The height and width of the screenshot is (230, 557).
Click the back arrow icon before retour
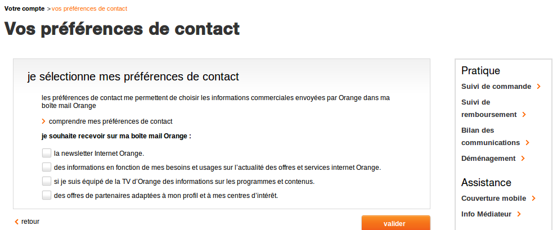[16, 222]
